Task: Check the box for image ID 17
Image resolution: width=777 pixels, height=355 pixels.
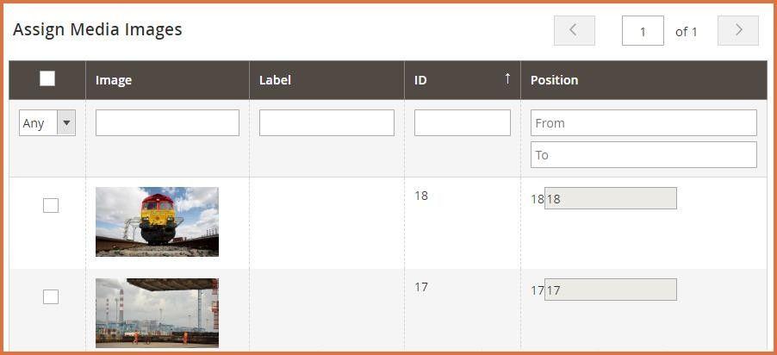Action: [51, 296]
